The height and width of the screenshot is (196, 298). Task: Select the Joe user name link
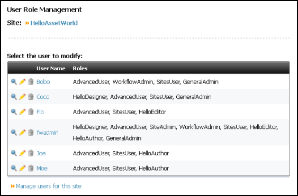click(x=41, y=153)
